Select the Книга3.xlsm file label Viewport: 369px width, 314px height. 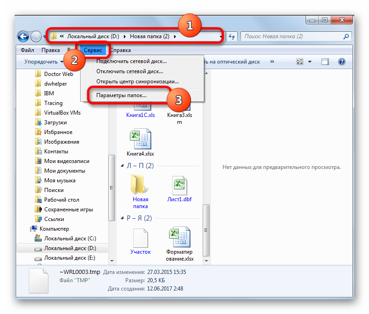coord(180,118)
